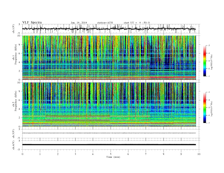Click the 'Time (min)' axis label
The height and width of the screenshot is (173, 224).
coord(113,157)
